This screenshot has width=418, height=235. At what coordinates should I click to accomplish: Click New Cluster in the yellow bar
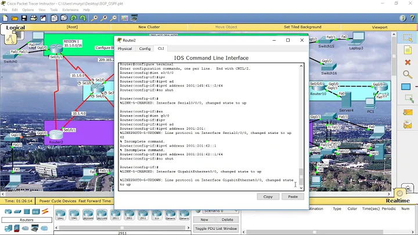click(149, 27)
